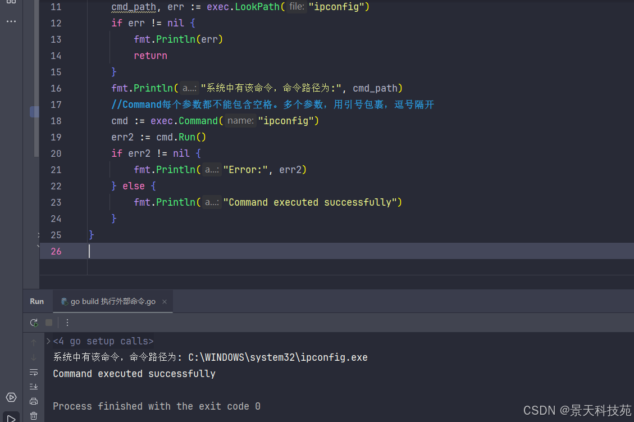
Task: Expand the folded go setup calls
Action: click(48, 341)
